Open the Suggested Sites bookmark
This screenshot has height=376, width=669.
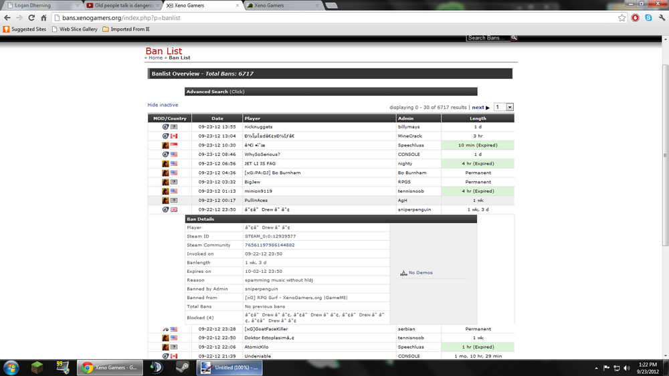pyautogui.click(x=25, y=29)
